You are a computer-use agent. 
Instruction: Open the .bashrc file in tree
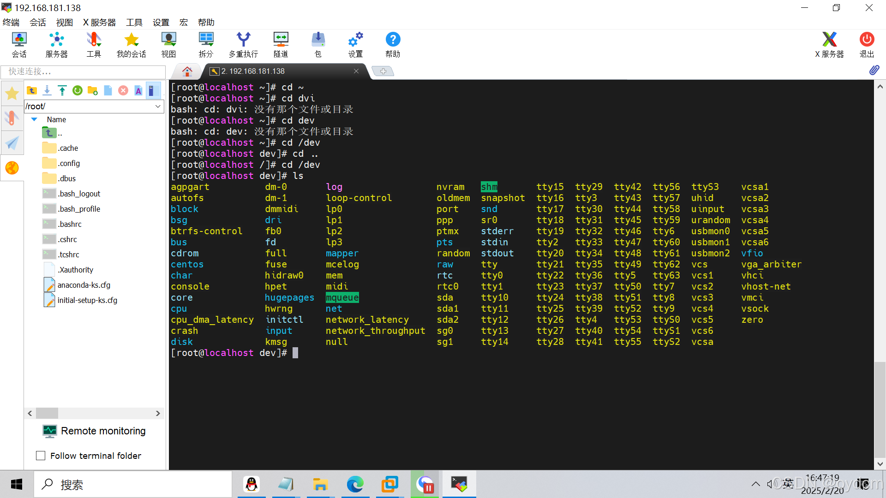tap(70, 224)
